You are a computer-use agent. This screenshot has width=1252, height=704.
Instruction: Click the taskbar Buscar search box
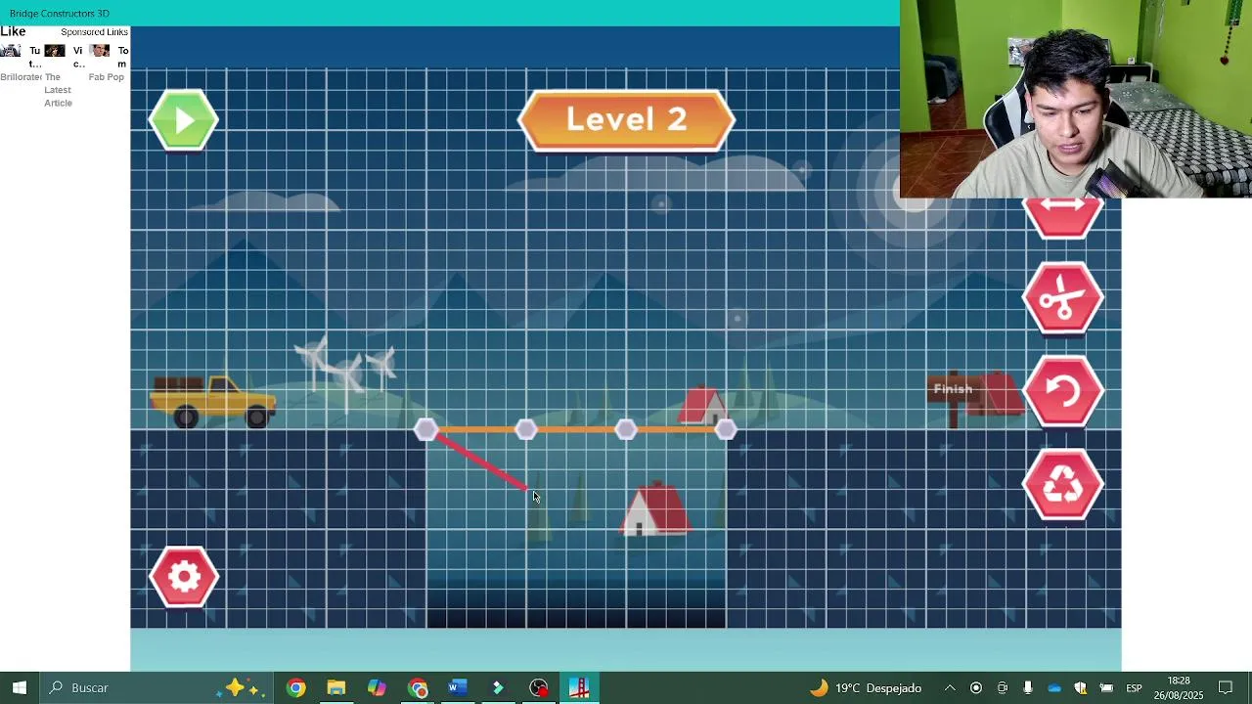coord(156,688)
